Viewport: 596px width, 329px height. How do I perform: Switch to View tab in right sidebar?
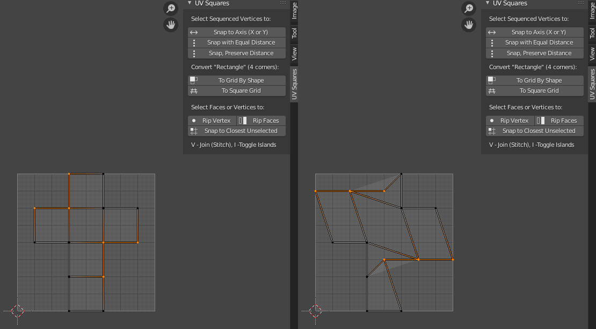pos(592,54)
